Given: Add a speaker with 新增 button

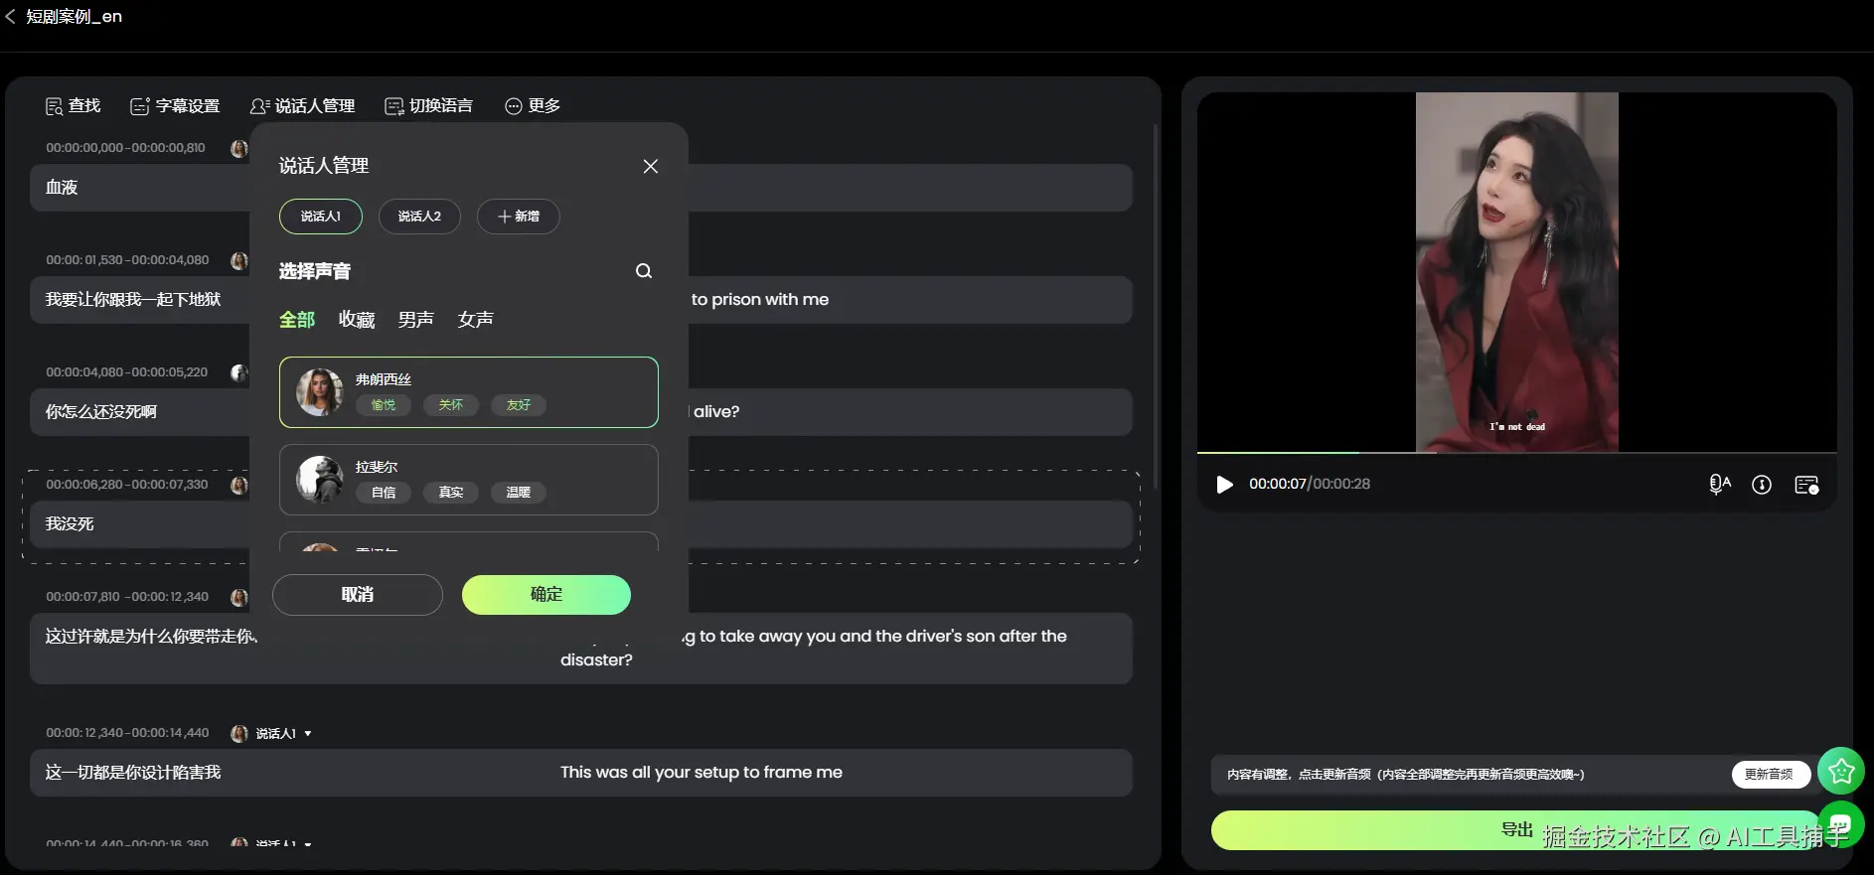Looking at the screenshot, I should click(x=519, y=217).
